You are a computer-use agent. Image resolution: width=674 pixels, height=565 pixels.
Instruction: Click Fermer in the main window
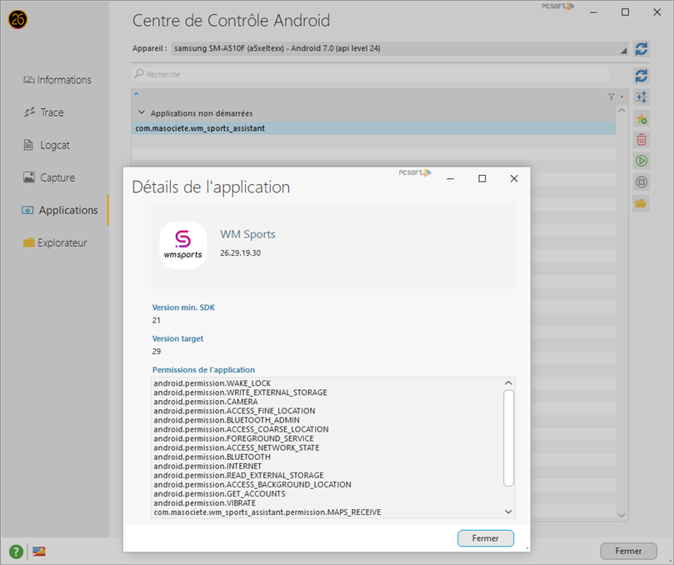pyautogui.click(x=628, y=551)
